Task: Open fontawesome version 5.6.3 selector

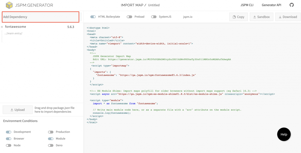Action: click(x=71, y=27)
